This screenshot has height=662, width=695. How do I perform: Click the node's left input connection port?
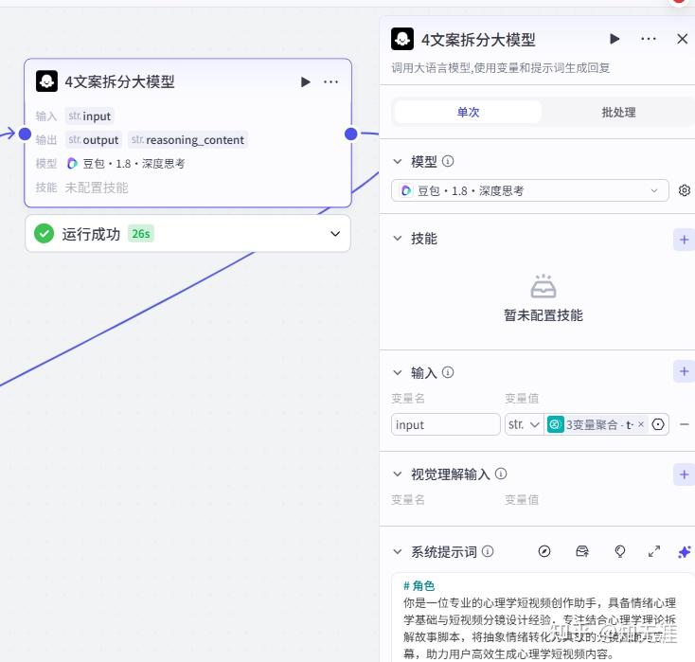click(25, 133)
